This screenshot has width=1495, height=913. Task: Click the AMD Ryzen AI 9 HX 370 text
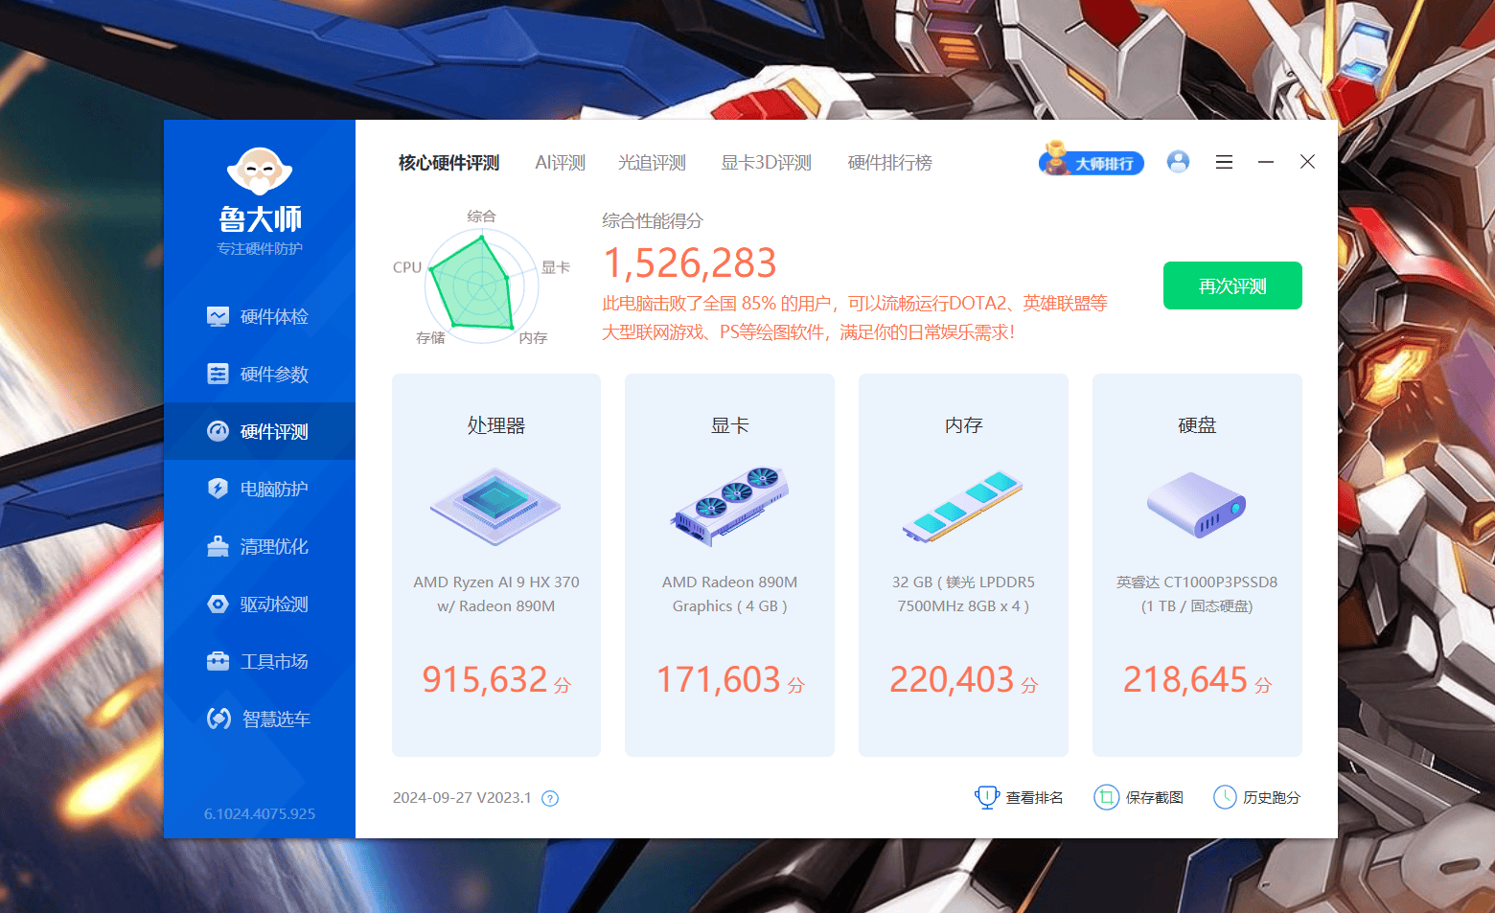tap(496, 594)
